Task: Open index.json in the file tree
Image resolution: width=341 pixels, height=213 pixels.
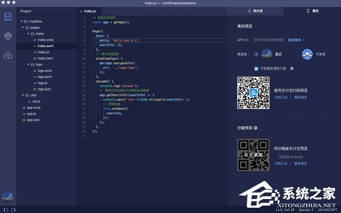Action: pos(45,59)
